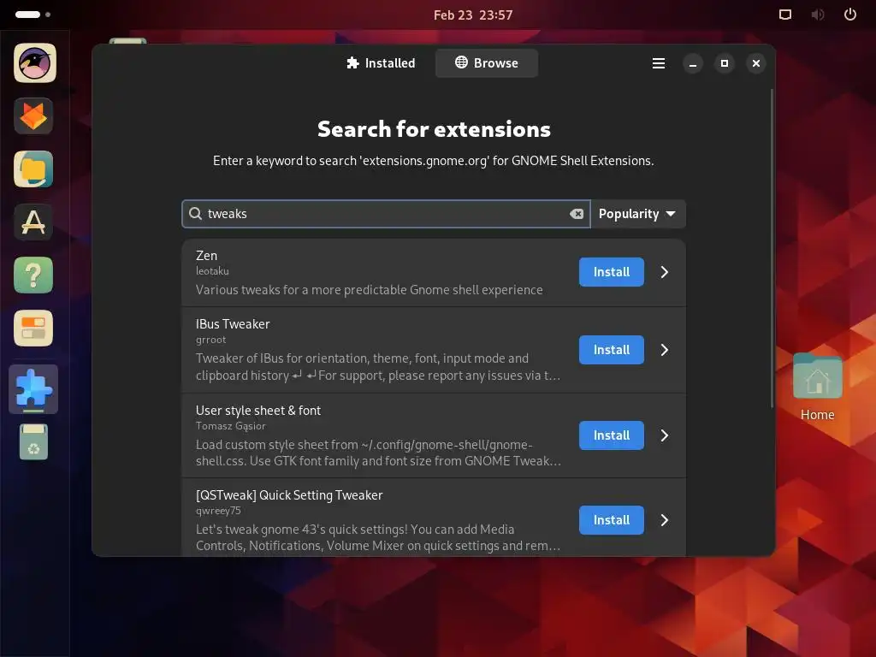The height and width of the screenshot is (657, 876).
Task: Maximize the Extension Manager window
Action: [725, 63]
